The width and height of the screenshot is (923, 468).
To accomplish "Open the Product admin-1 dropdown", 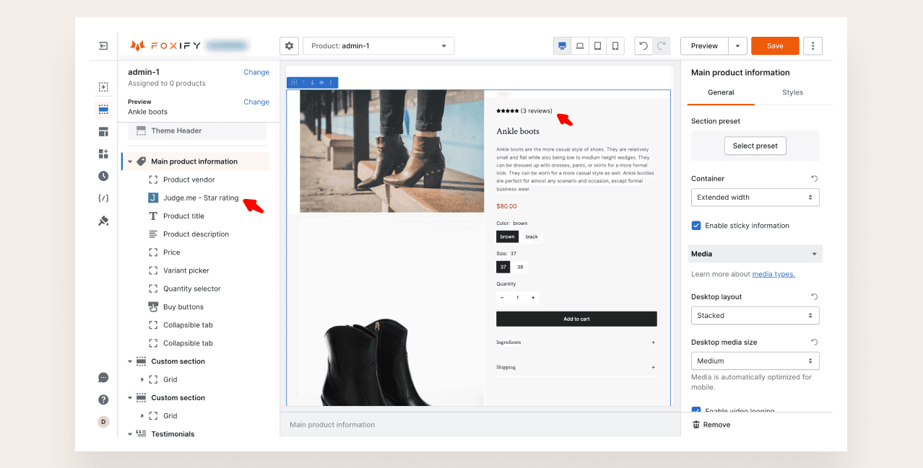I will pyautogui.click(x=378, y=46).
